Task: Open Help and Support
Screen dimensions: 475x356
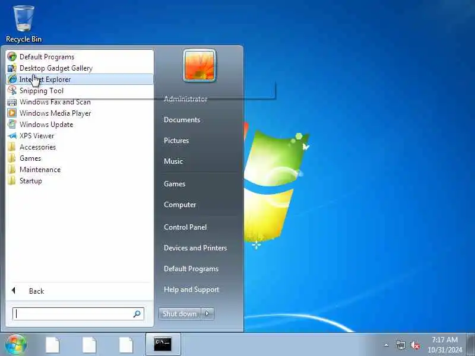Action: click(191, 290)
